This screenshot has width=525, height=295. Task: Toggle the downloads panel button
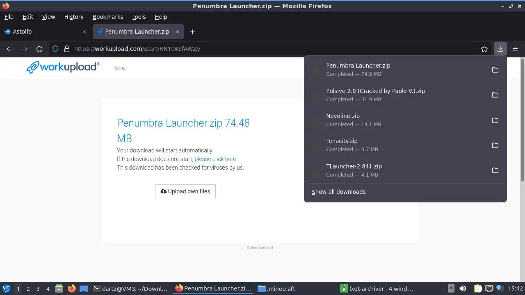click(x=500, y=49)
